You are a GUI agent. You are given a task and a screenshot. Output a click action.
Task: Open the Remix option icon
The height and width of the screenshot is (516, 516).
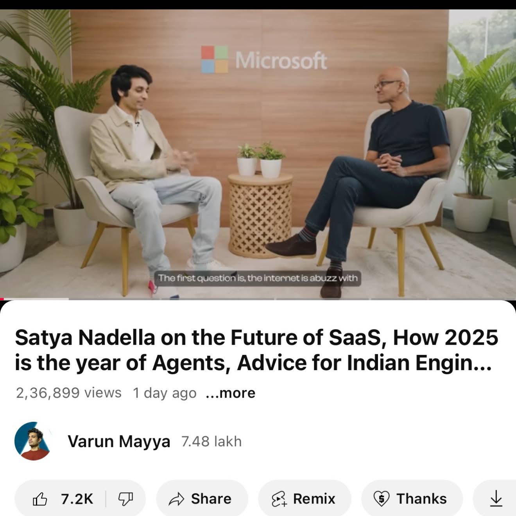[279, 499]
